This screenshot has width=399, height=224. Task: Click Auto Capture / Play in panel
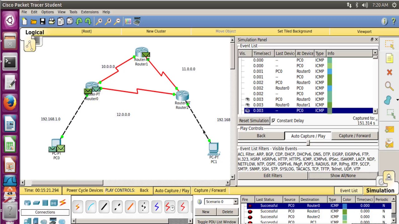click(308, 136)
